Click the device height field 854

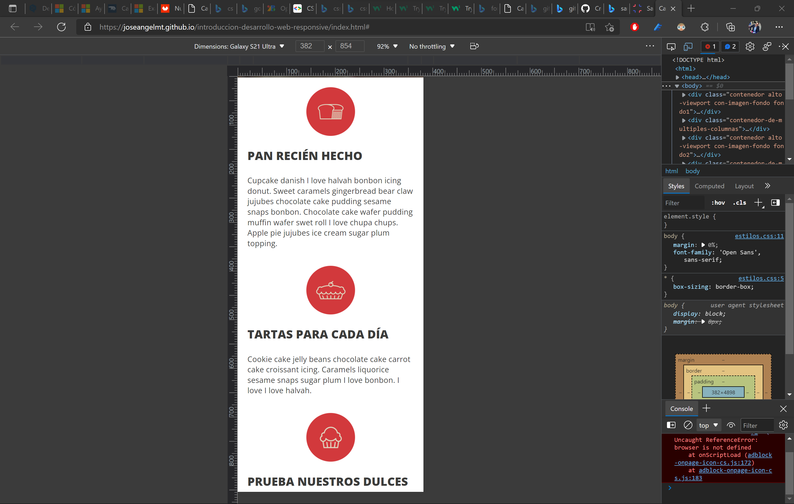(x=350, y=46)
